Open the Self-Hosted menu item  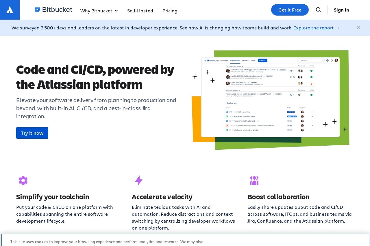140,11
